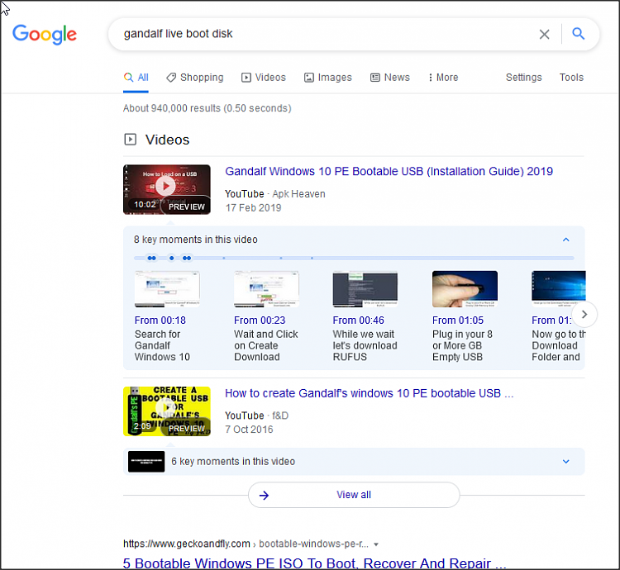Open the From 00:46 key moment thumbnail
The image size is (620, 570).
pyautogui.click(x=365, y=289)
